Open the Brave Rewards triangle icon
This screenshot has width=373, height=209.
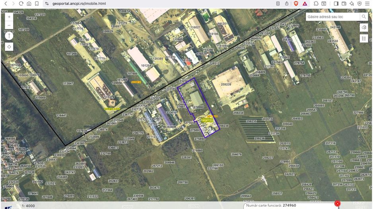[305, 4]
